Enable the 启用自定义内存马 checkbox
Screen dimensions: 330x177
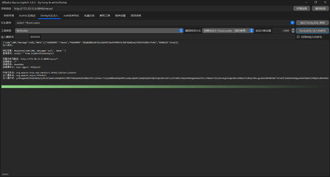(x=298, y=37)
